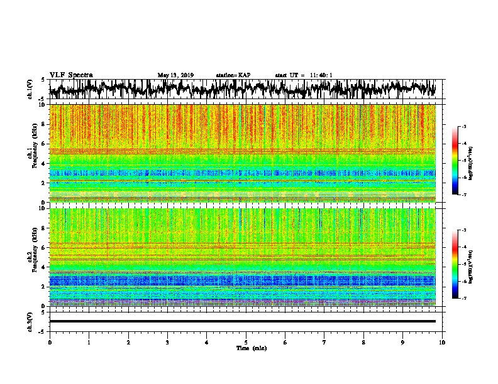Click the "-5" voltage tick on ch.3(V) axis

[x=42, y=332]
